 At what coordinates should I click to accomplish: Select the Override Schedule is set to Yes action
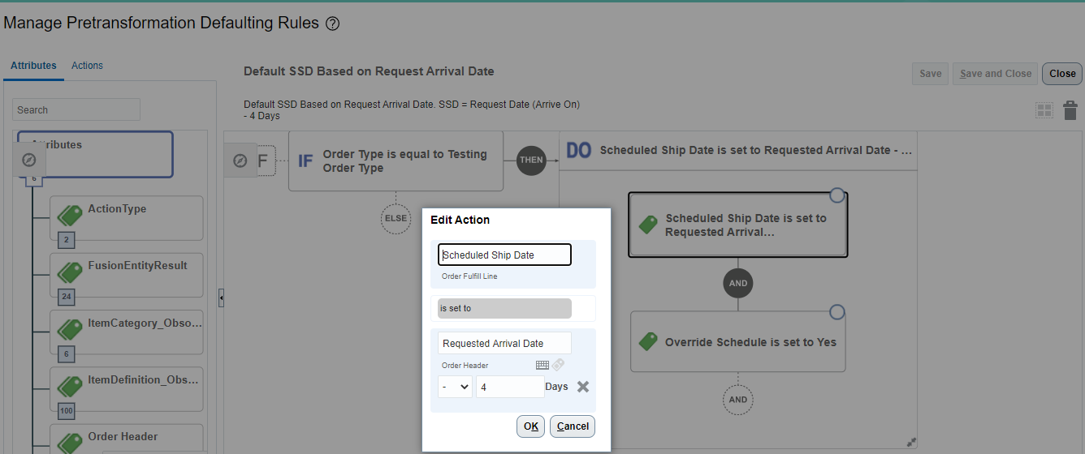point(738,342)
